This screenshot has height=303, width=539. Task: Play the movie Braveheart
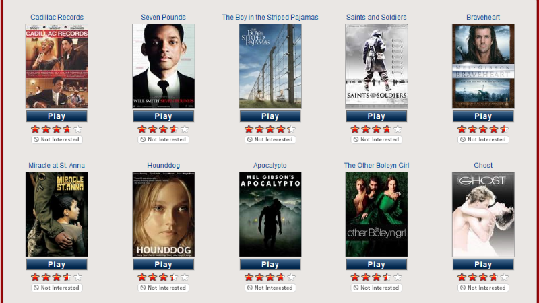coord(483,116)
